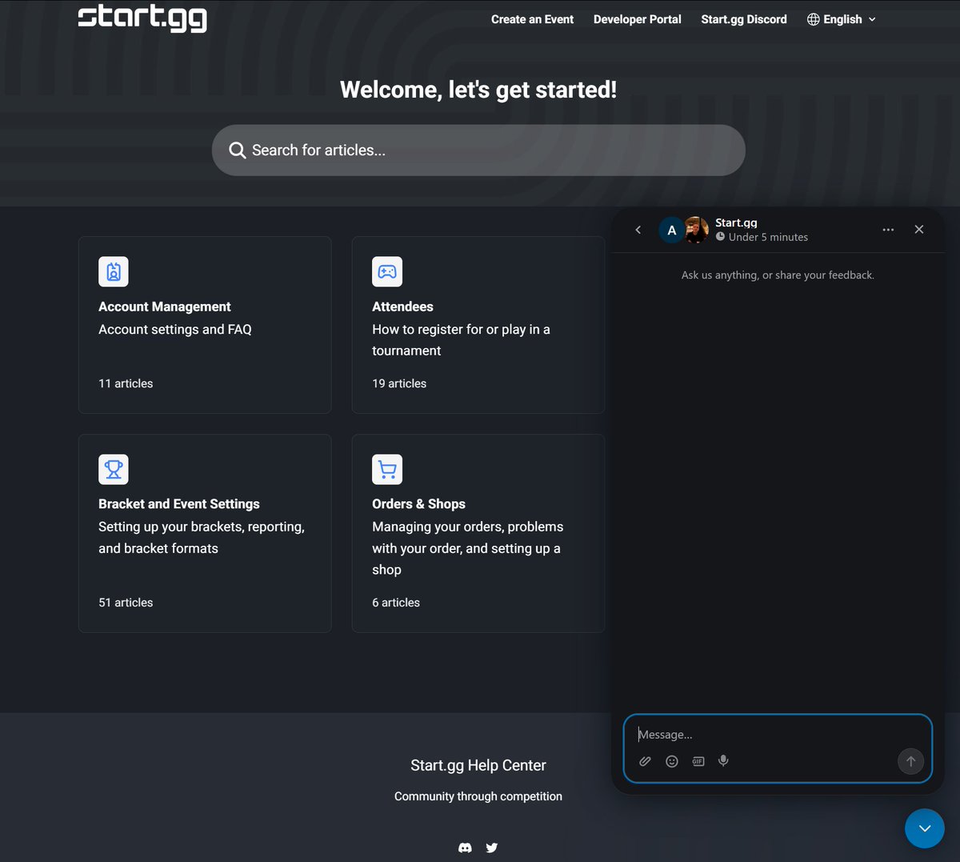Viewport: 960px width, 862px height.
Task: Open the Discord footer icon
Action: (465, 848)
